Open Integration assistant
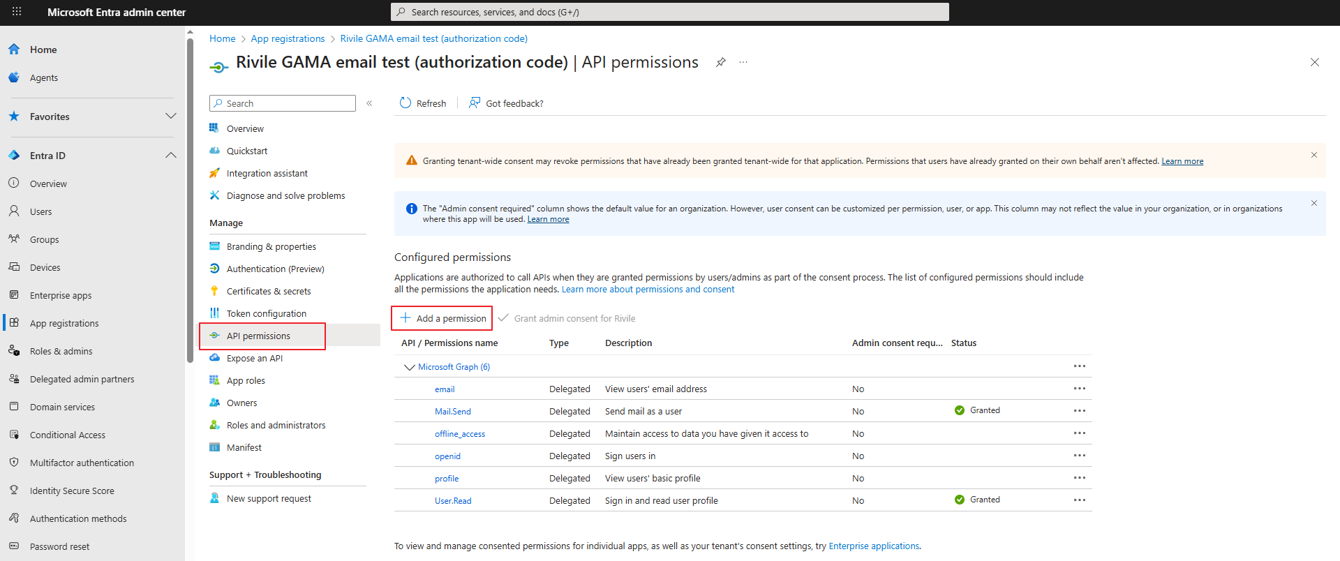1340x561 pixels. [x=267, y=173]
